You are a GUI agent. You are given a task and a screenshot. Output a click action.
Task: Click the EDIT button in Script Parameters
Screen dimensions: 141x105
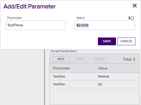pos(80,59)
